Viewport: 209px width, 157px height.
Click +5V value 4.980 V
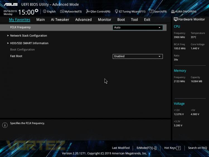click(x=195, y=114)
